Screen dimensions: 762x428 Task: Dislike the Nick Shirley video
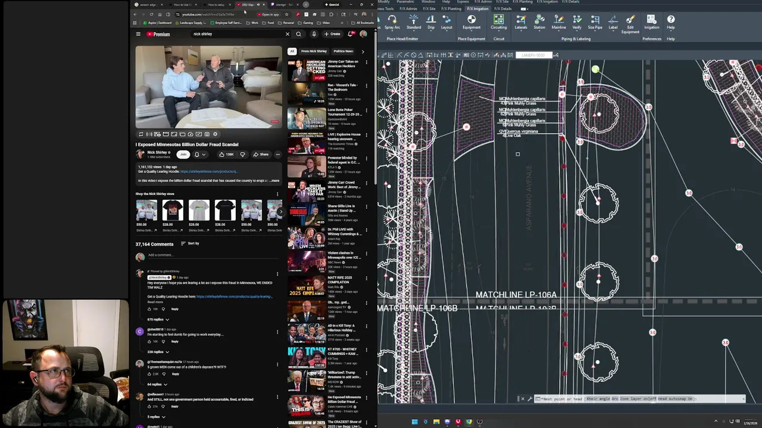tap(242, 155)
